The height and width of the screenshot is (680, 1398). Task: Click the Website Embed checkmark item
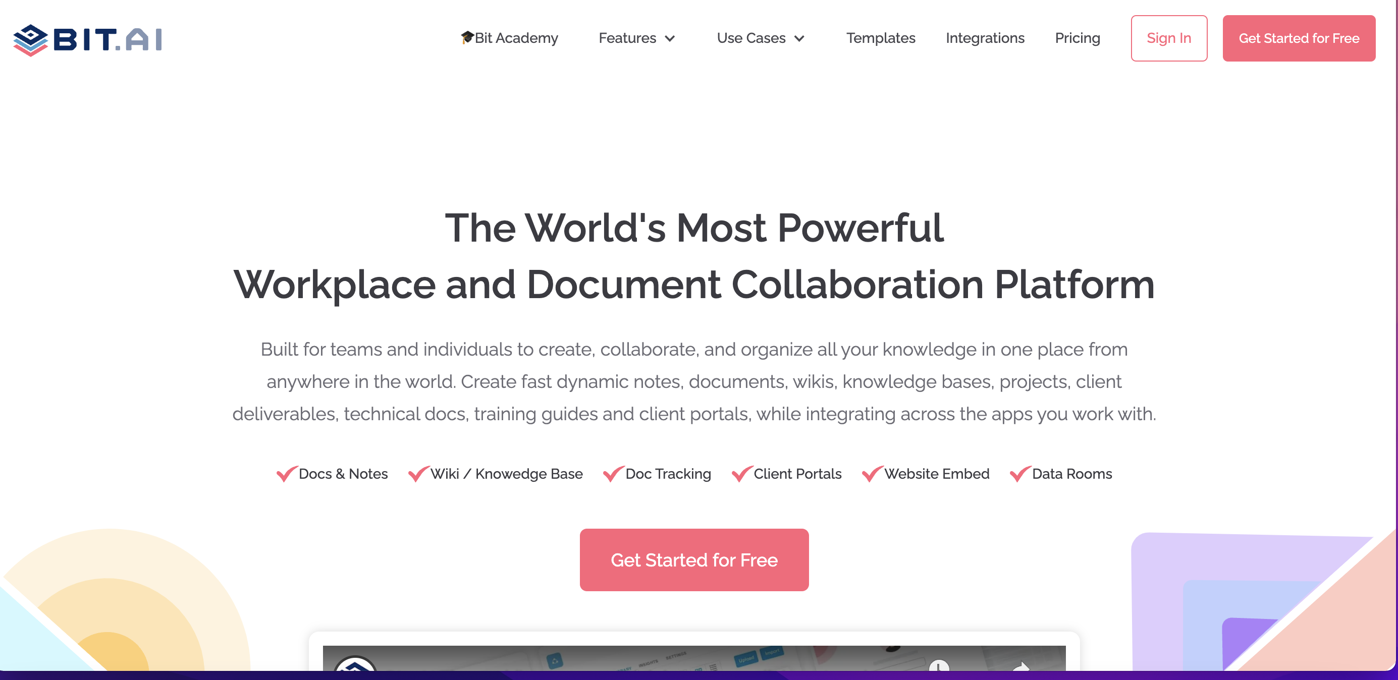click(x=925, y=473)
